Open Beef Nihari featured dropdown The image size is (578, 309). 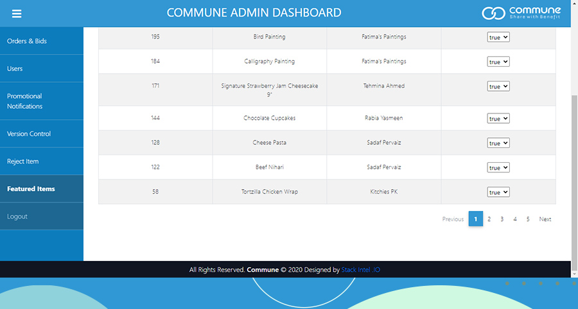[498, 167]
